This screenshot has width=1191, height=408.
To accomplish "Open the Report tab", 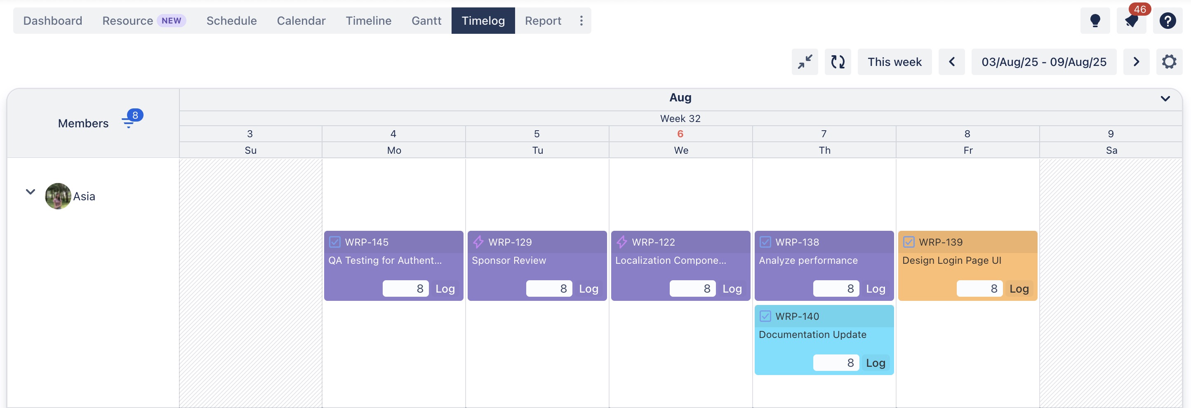I will click(x=542, y=21).
